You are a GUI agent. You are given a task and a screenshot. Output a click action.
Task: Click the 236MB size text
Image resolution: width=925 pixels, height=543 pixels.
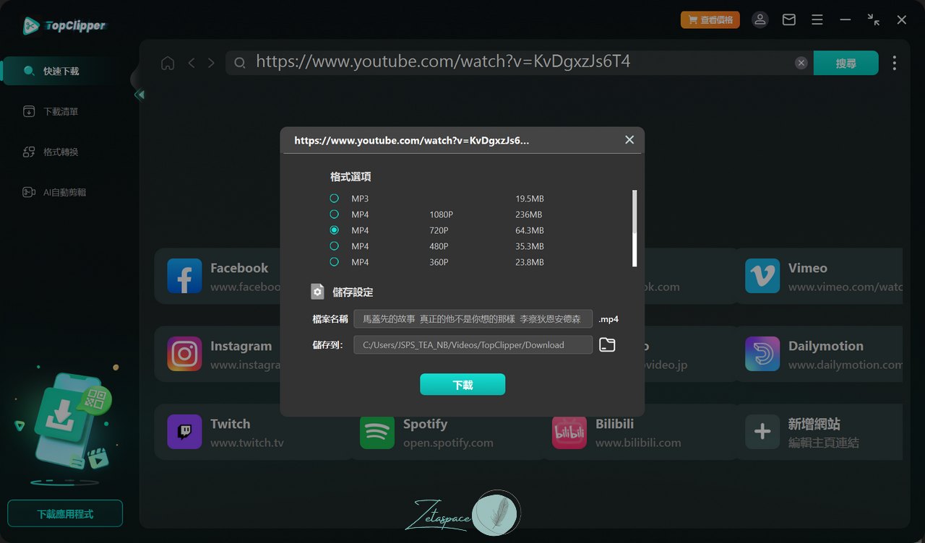[x=529, y=214]
